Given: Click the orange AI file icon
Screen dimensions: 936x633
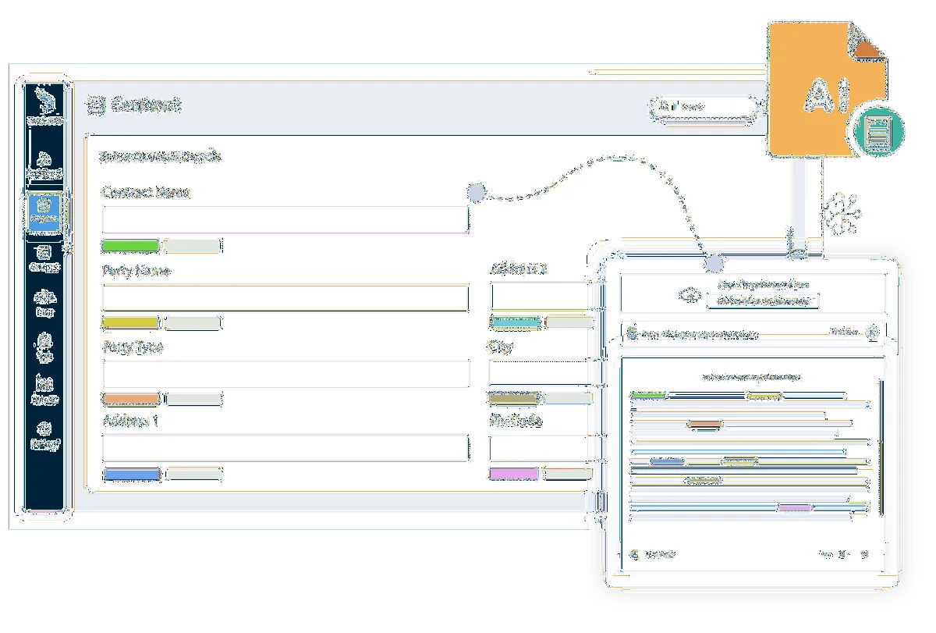Looking at the screenshot, I should pyautogui.click(x=827, y=90).
